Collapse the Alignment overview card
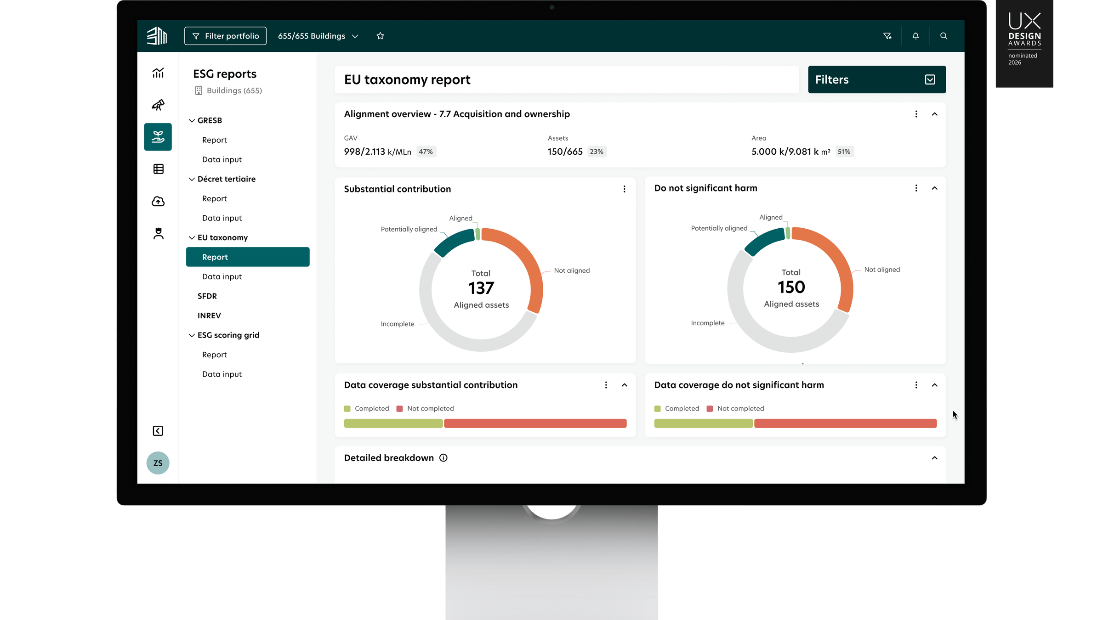This screenshot has height=620, width=1103. 934,114
